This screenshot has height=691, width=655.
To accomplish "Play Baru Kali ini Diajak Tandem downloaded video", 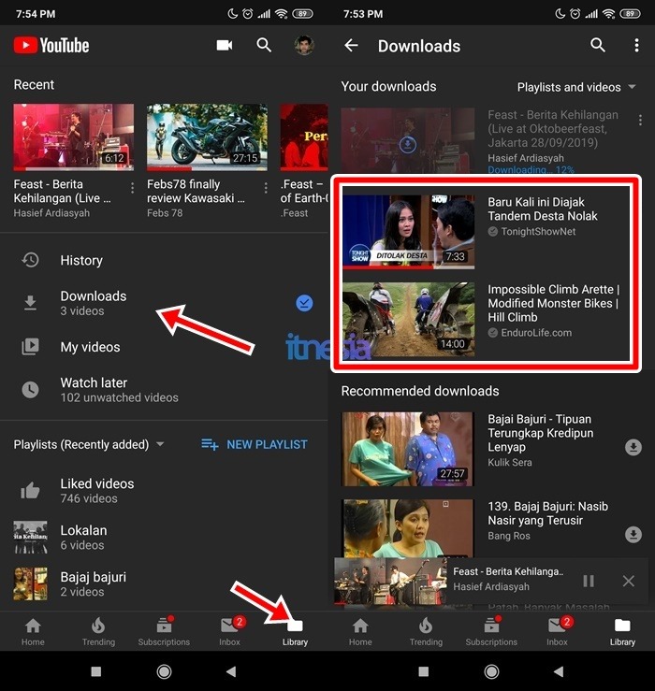I will (408, 232).
